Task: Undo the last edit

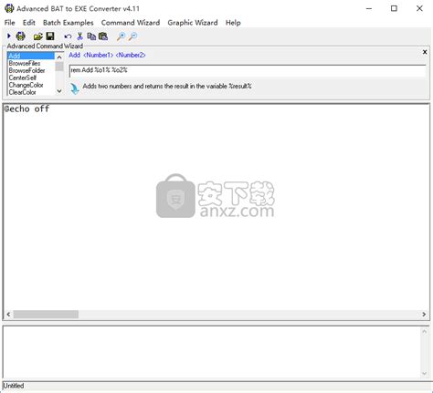Action: click(68, 36)
